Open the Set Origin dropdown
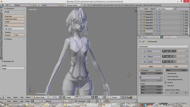This screenshot has height=107, width=190. click(x=14, y=29)
